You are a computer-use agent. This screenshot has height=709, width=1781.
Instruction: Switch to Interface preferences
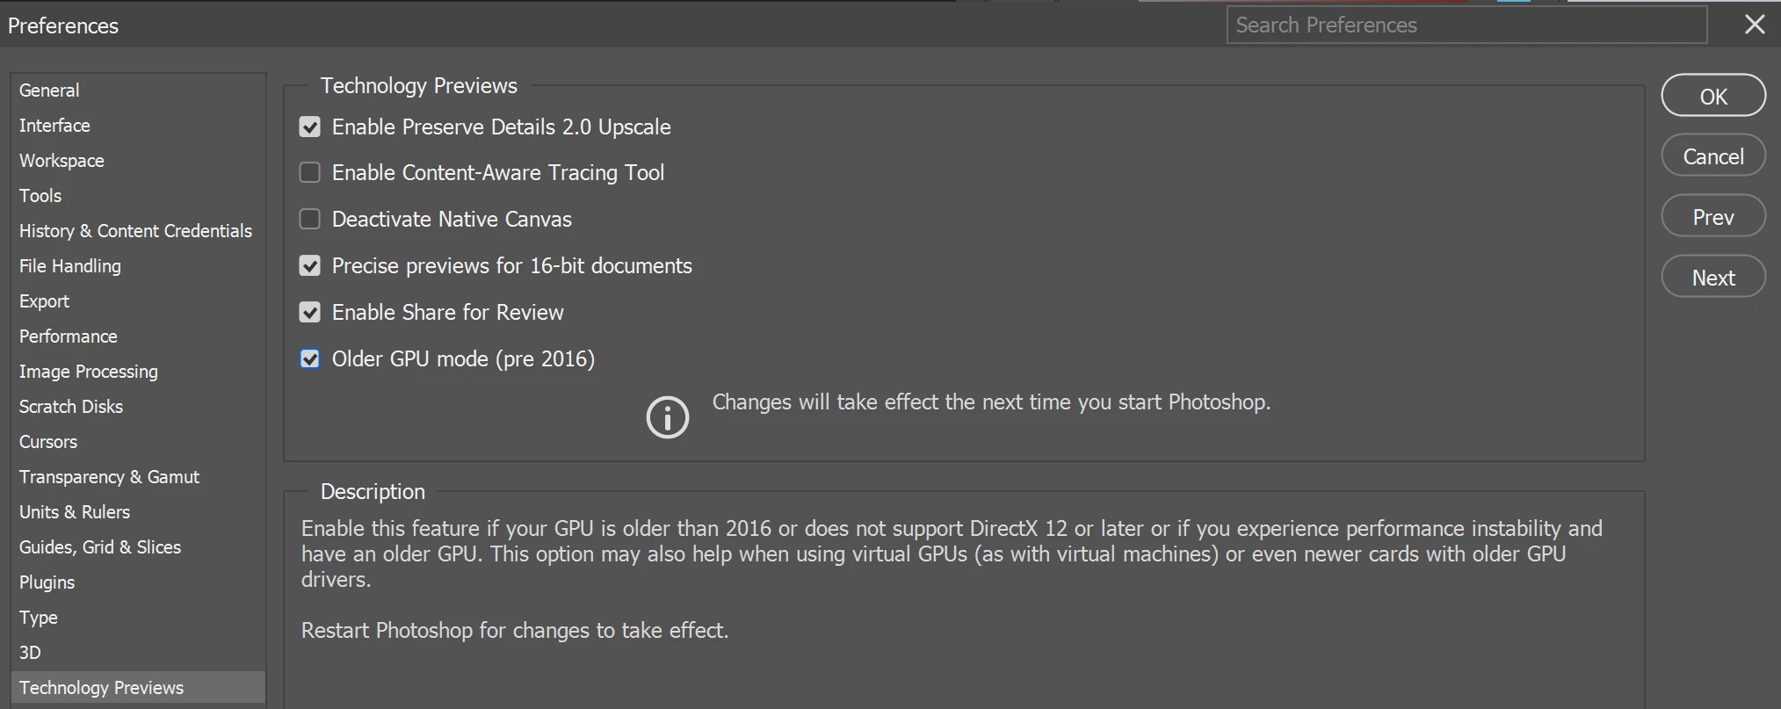[x=138, y=126]
